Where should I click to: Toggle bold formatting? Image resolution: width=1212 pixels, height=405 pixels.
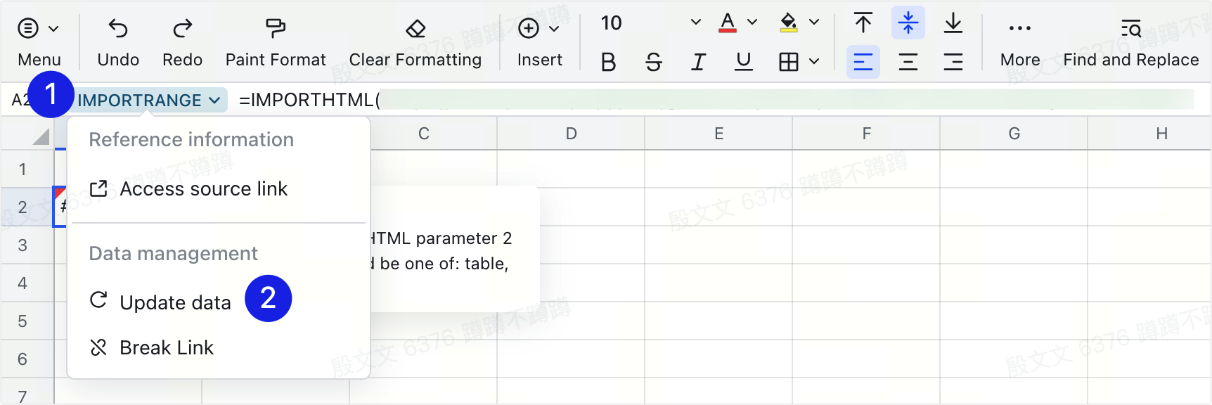[x=607, y=62]
